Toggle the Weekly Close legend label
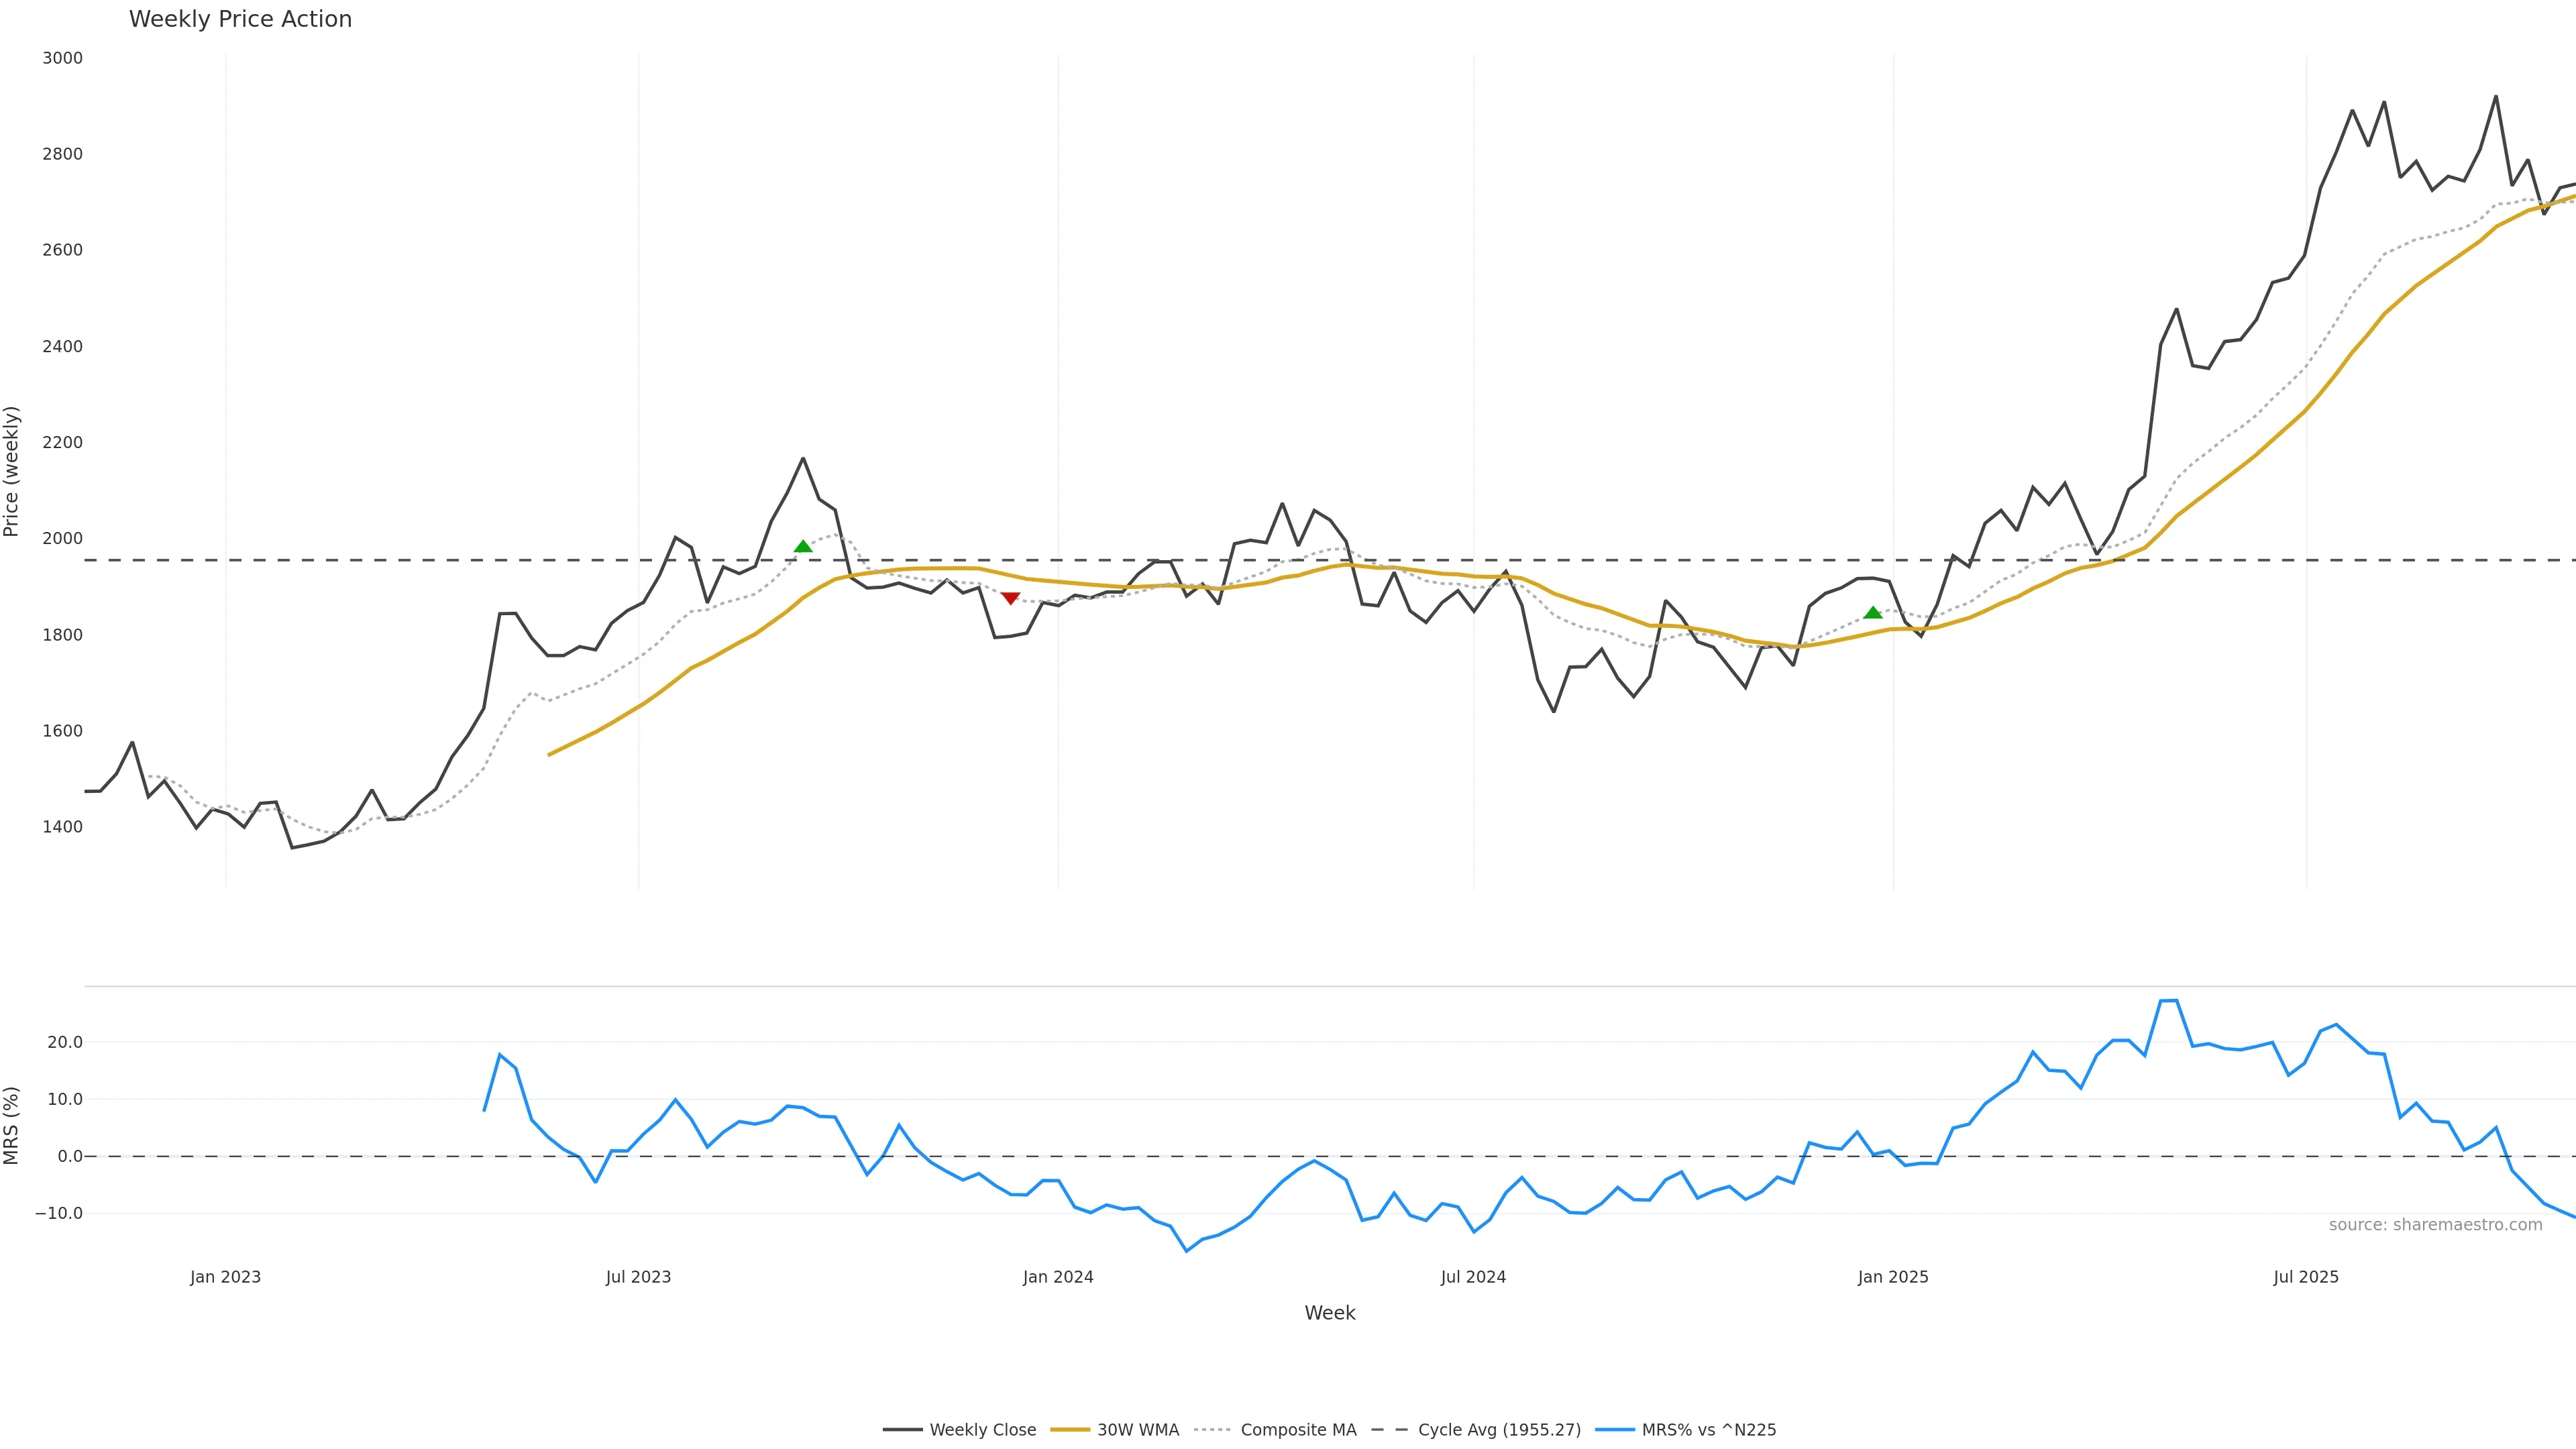 pos(982,1430)
